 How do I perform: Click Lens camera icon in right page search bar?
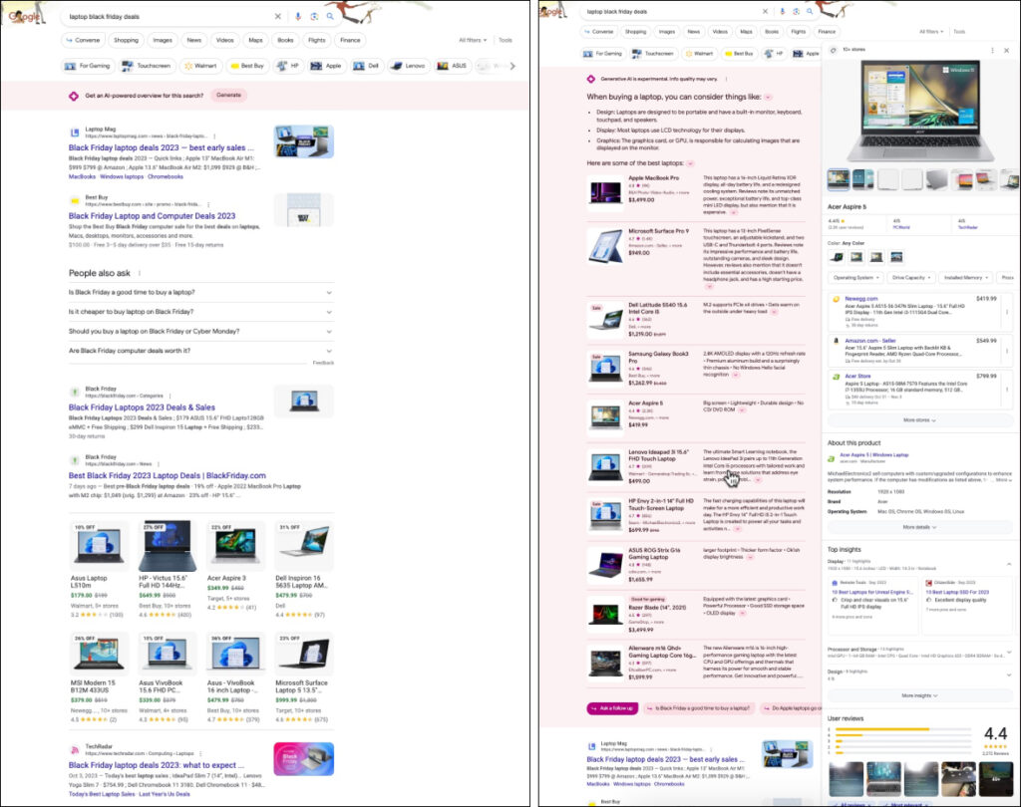(x=797, y=11)
